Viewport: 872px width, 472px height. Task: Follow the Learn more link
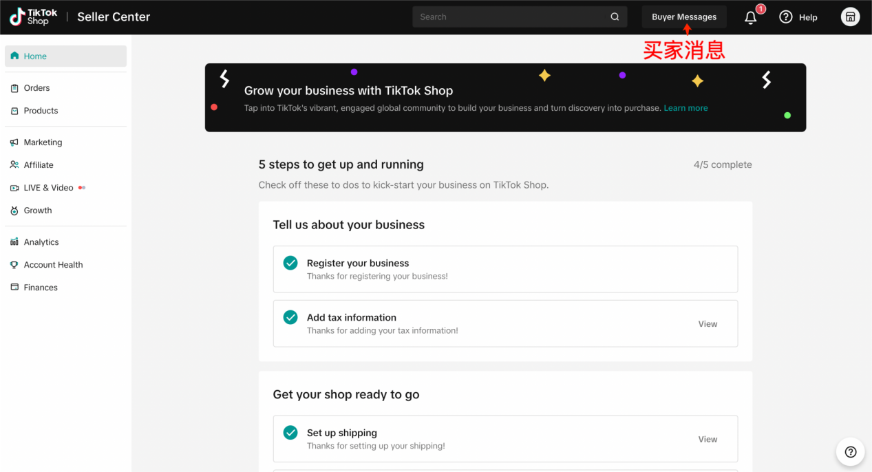click(685, 108)
